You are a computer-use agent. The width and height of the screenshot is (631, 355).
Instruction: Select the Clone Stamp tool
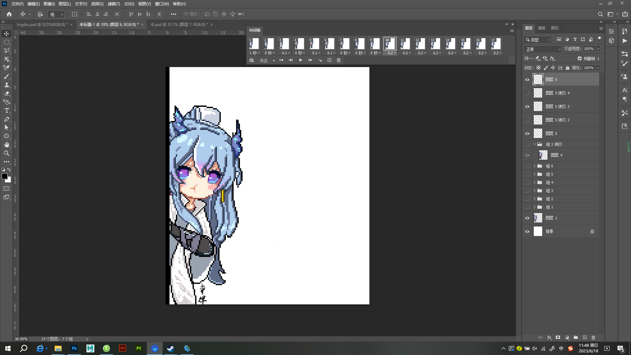tap(7, 85)
